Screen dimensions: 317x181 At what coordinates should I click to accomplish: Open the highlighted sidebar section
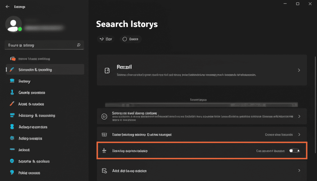point(44,69)
